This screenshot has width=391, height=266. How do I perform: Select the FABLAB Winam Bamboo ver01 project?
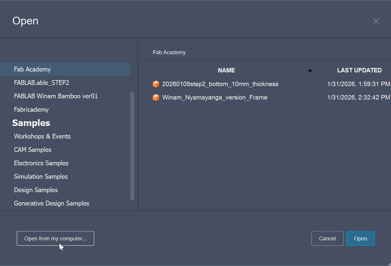coord(56,96)
